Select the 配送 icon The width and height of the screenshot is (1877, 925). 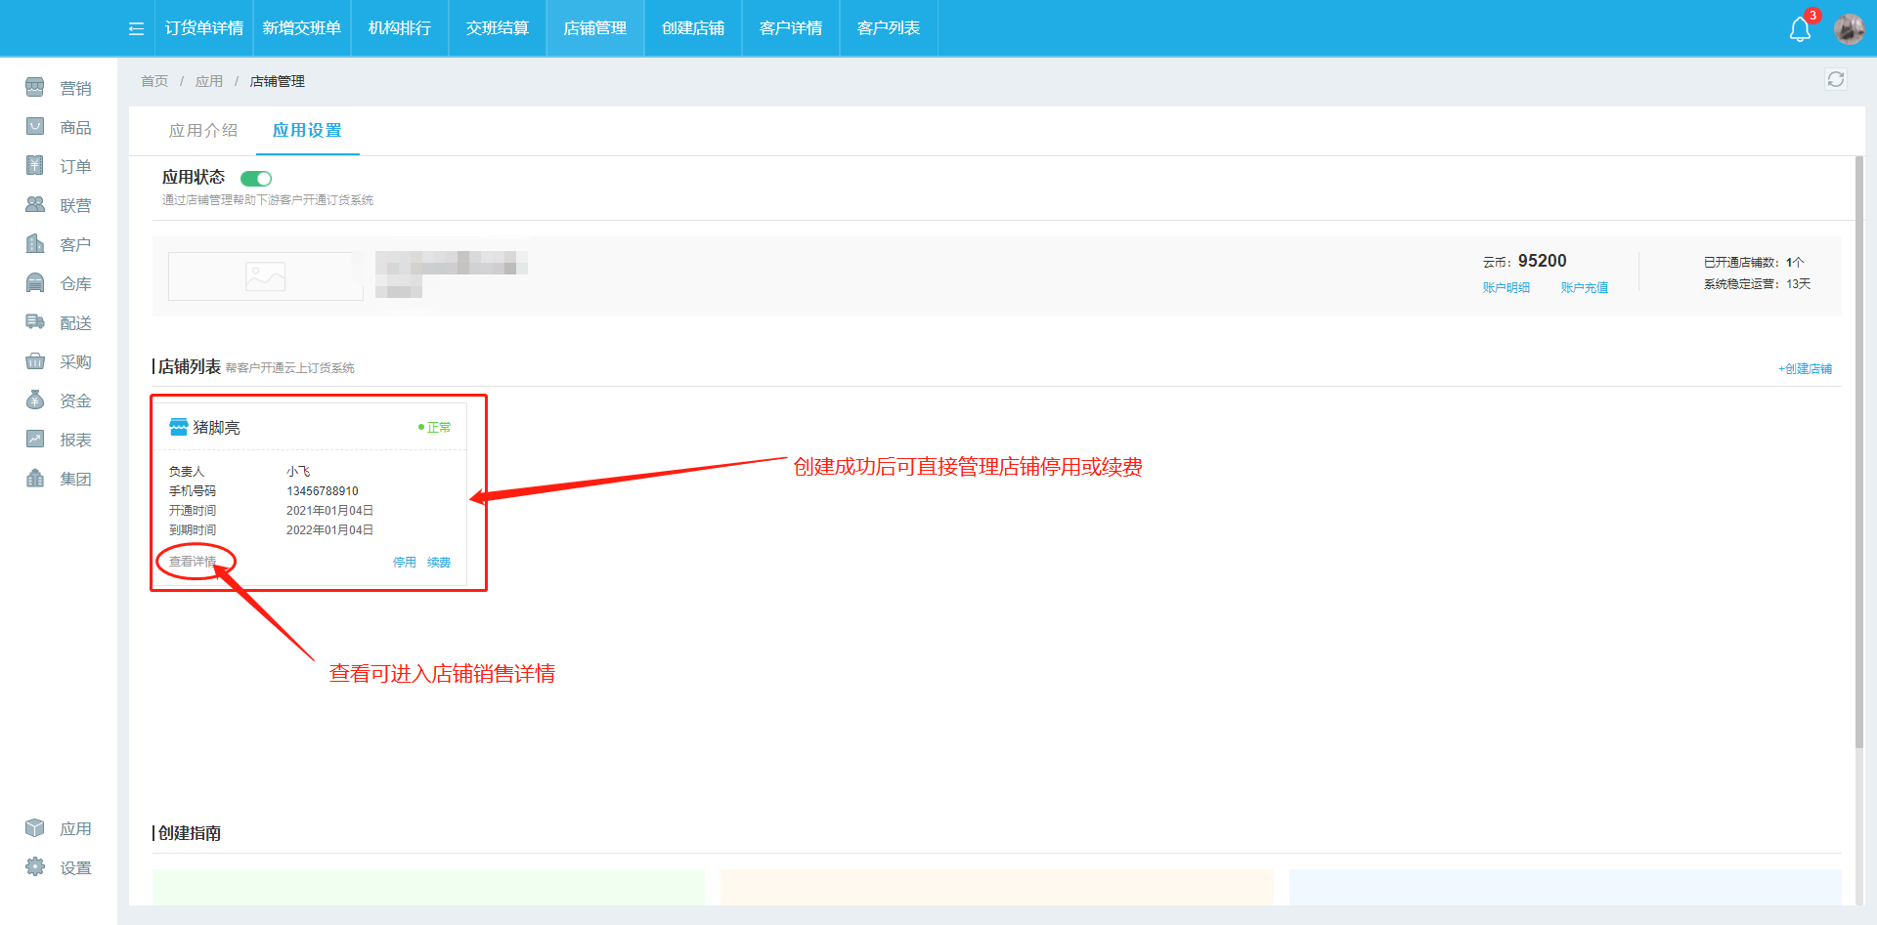tap(35, 321)
